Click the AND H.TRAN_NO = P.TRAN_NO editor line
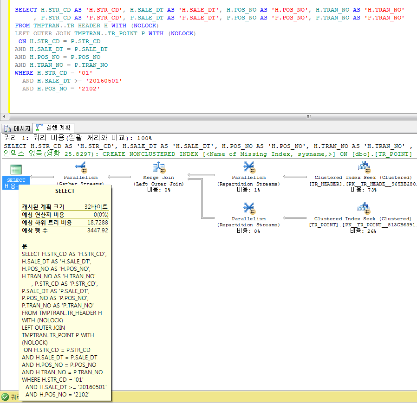The image size is (417, 403). pyautogui.click(x=61, y=65)
